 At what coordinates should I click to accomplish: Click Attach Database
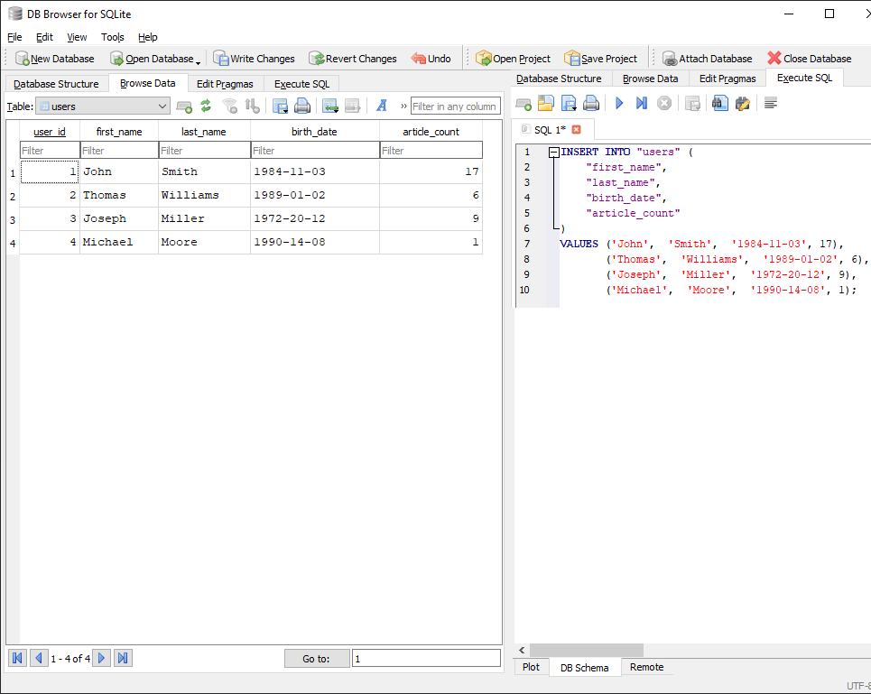point(708,57)
